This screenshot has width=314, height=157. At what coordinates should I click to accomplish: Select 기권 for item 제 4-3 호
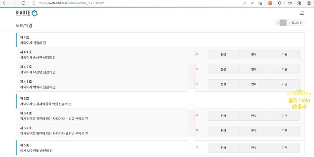284,84
